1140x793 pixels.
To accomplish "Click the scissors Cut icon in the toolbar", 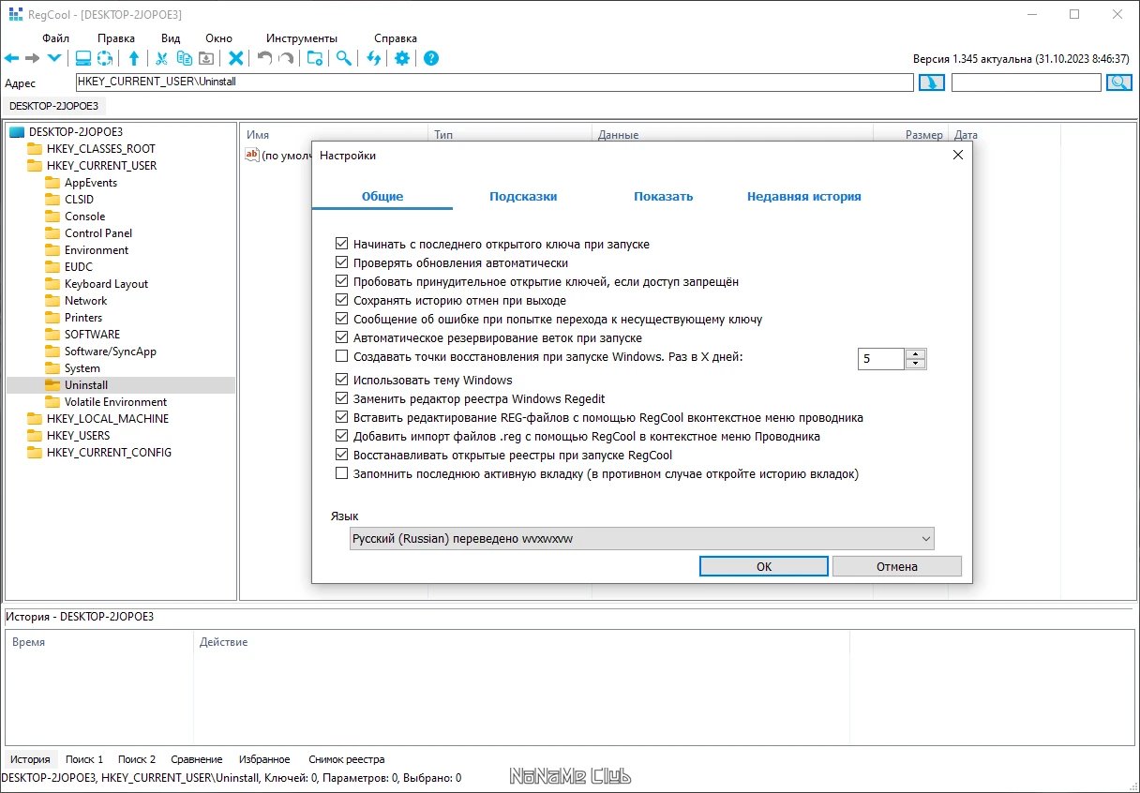I will coord(161,58).
